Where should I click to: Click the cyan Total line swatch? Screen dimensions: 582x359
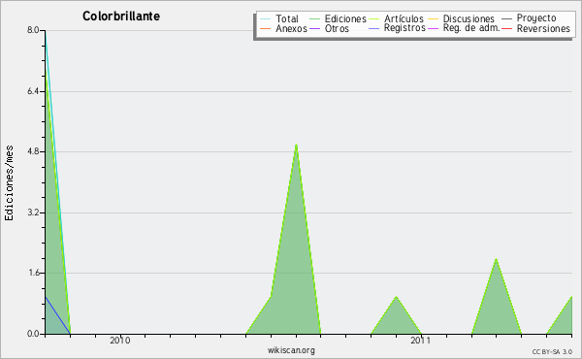tap(266, 19)
